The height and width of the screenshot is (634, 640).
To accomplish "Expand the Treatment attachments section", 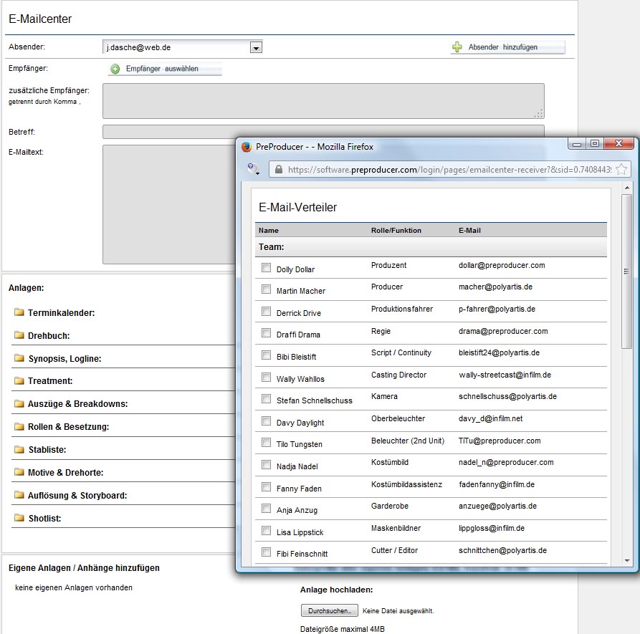I will [x=50, y=381].
